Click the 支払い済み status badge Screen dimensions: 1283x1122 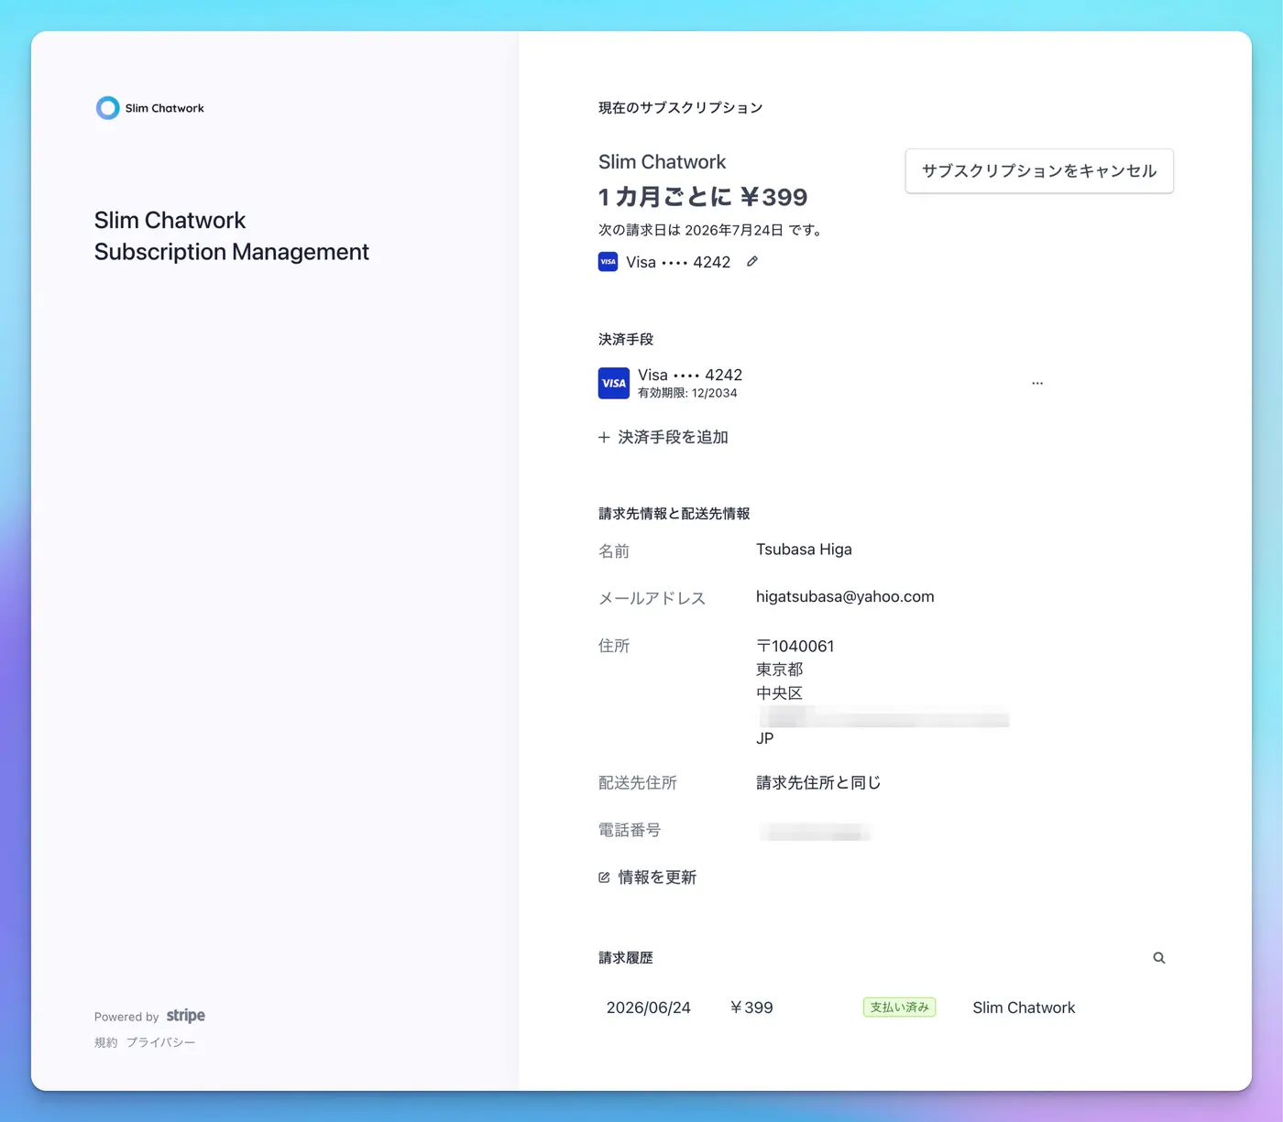point(900,1008)
